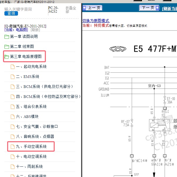Click the RF-07 7.5A fuse label
This screenshot has width=177, height=177.
(x=125, y=123)
